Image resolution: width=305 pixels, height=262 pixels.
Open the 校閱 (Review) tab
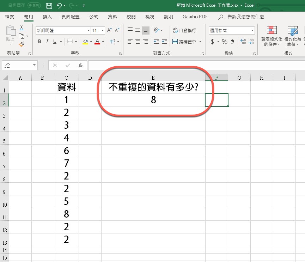131,17
